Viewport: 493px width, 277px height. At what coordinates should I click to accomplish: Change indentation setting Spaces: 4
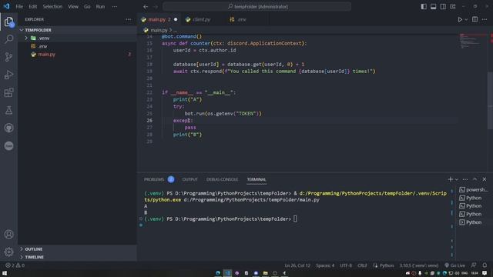(x=325, y=265)
